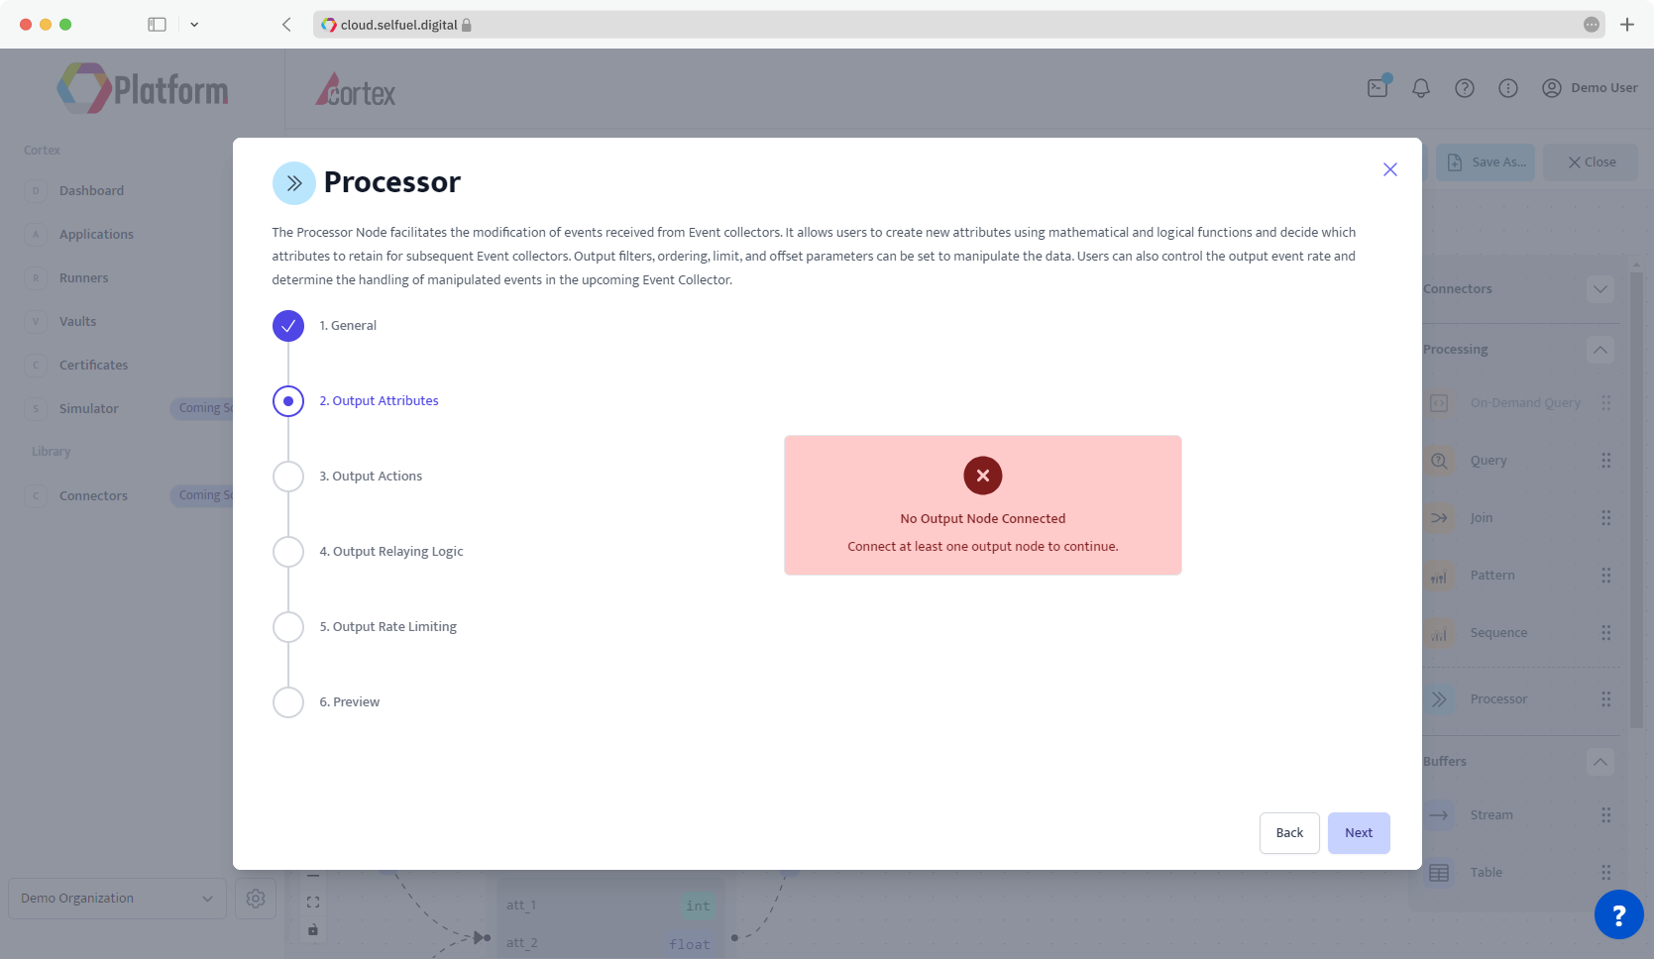Open the Demo User account menu

pyautogui.click(x=1590, y=88)
